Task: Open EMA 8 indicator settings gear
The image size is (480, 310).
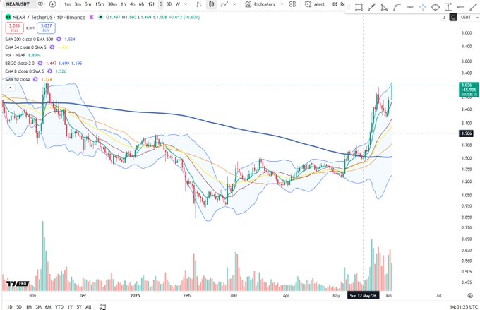Action: coord(49,71)
